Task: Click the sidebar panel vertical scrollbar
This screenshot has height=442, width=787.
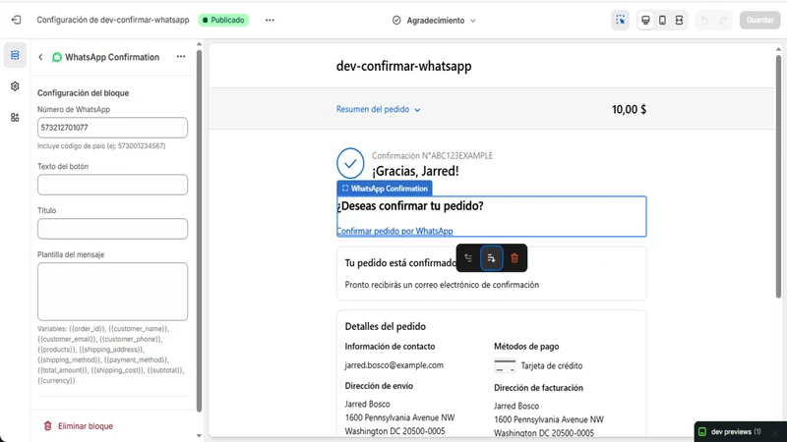Action: (x=200, y=231)
